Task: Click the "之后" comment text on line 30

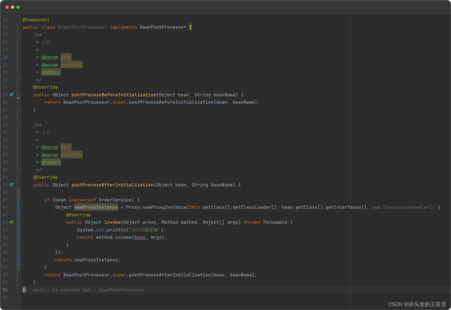Action: (x=46, y=132)
